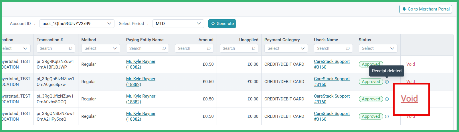Click the Unapplied column header
459x132 pixels.
[249, 40]
